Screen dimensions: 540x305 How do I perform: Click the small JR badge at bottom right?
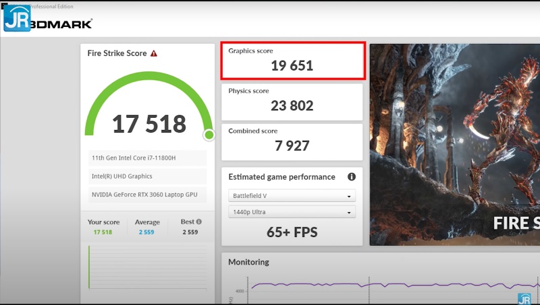[x=524, y=298]
